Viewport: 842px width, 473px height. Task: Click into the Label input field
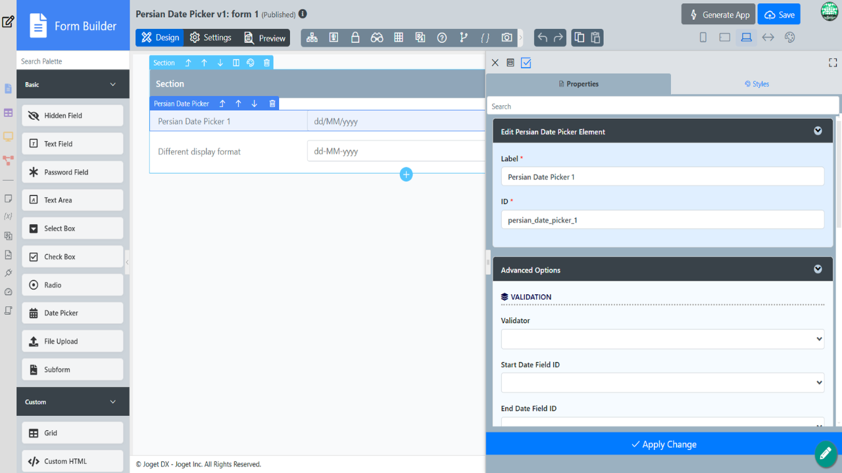[x=662, y=177]
